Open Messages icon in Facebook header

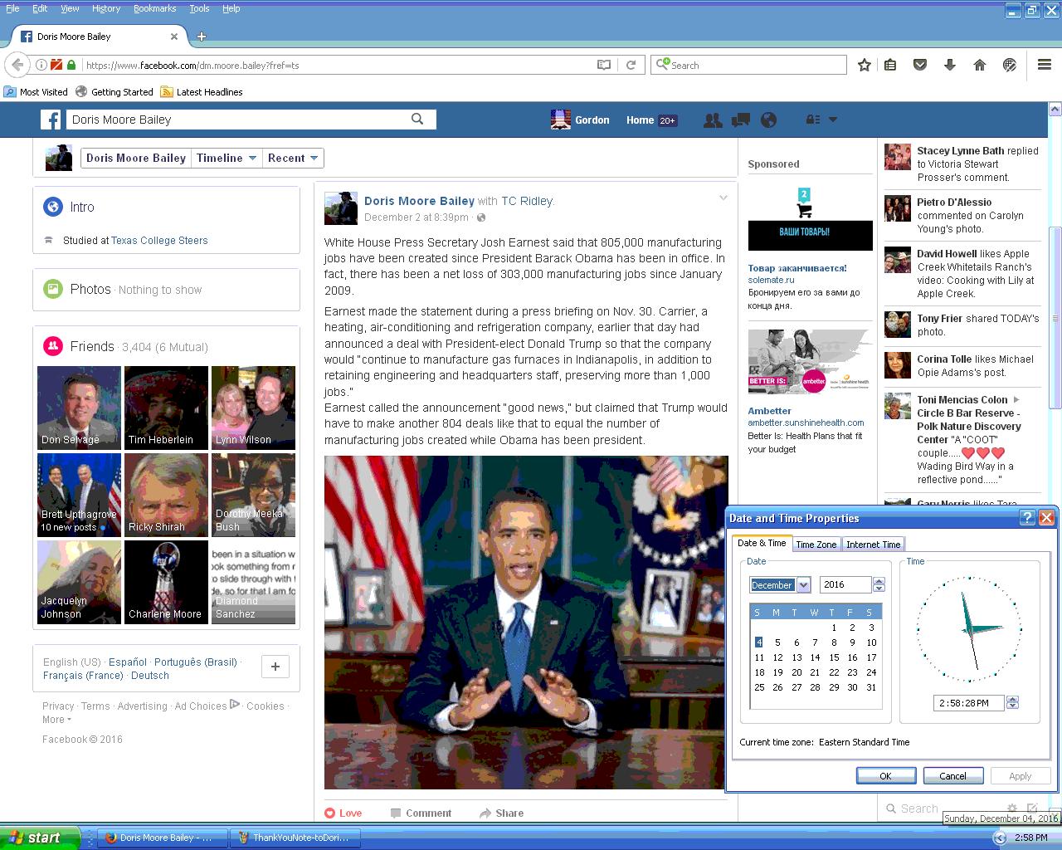[x=740, y=120]
